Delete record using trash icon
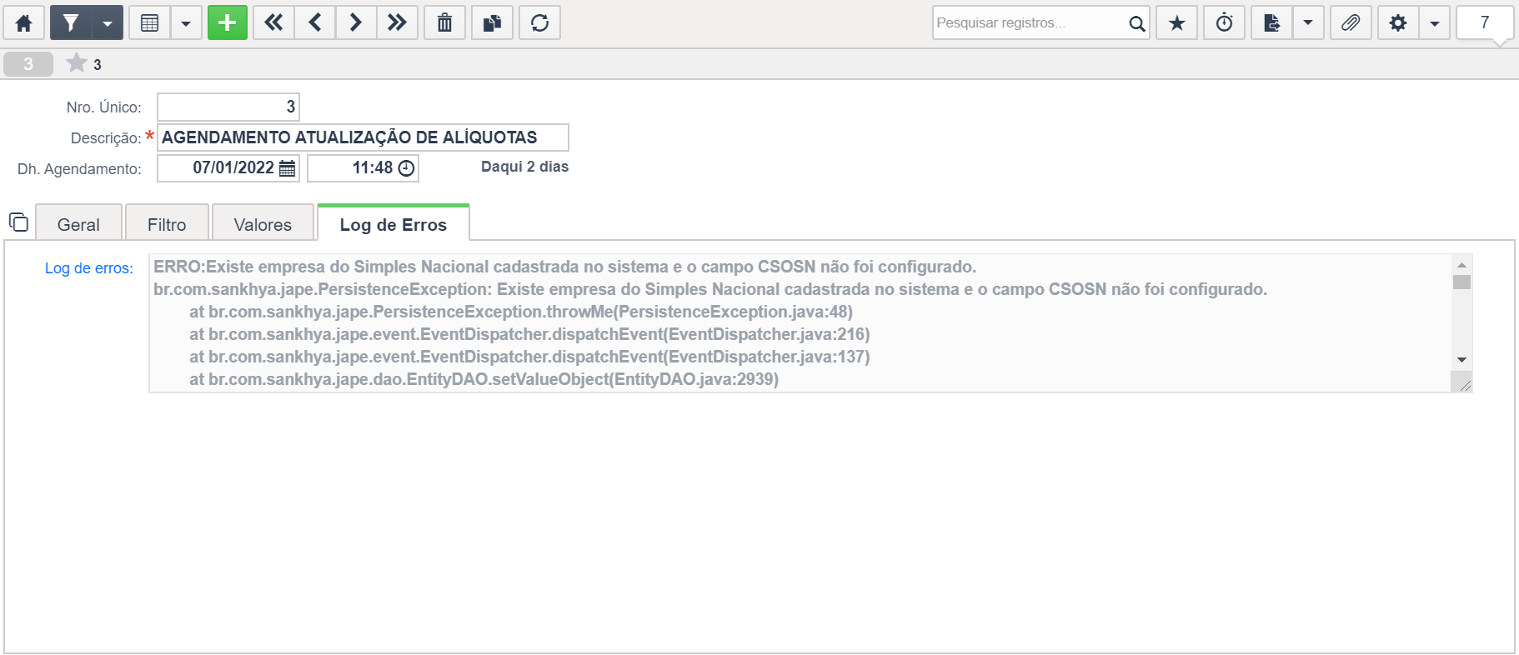Viewport: 1519px width, 655px height. pos(445,22)
